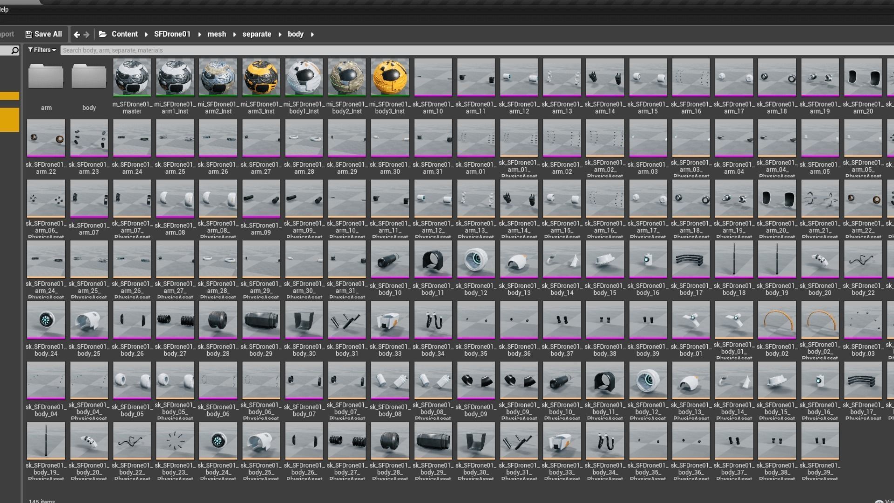The image size is (894, 503).
Task: Open the Filters dropdown
Action: pos(42,50)
